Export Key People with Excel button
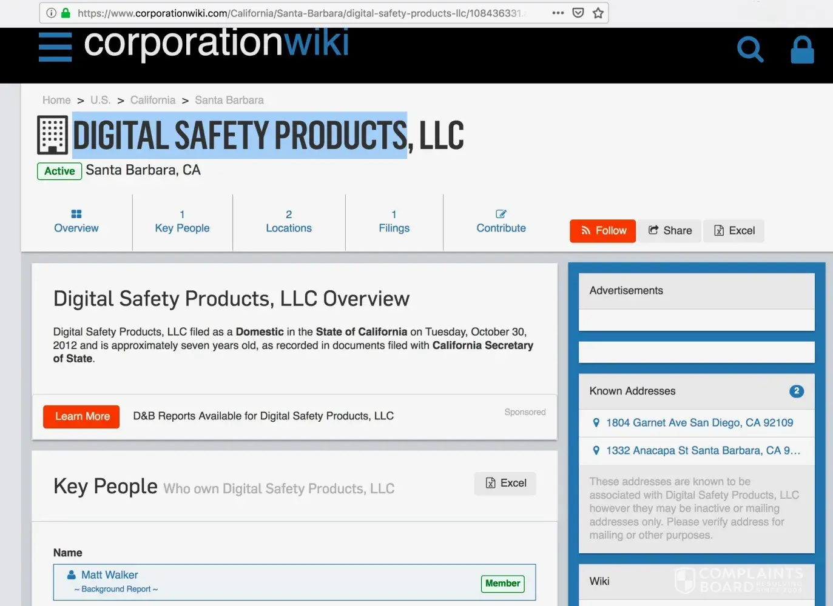Viewport: 833px width, 606px height. tap(505, 483)
